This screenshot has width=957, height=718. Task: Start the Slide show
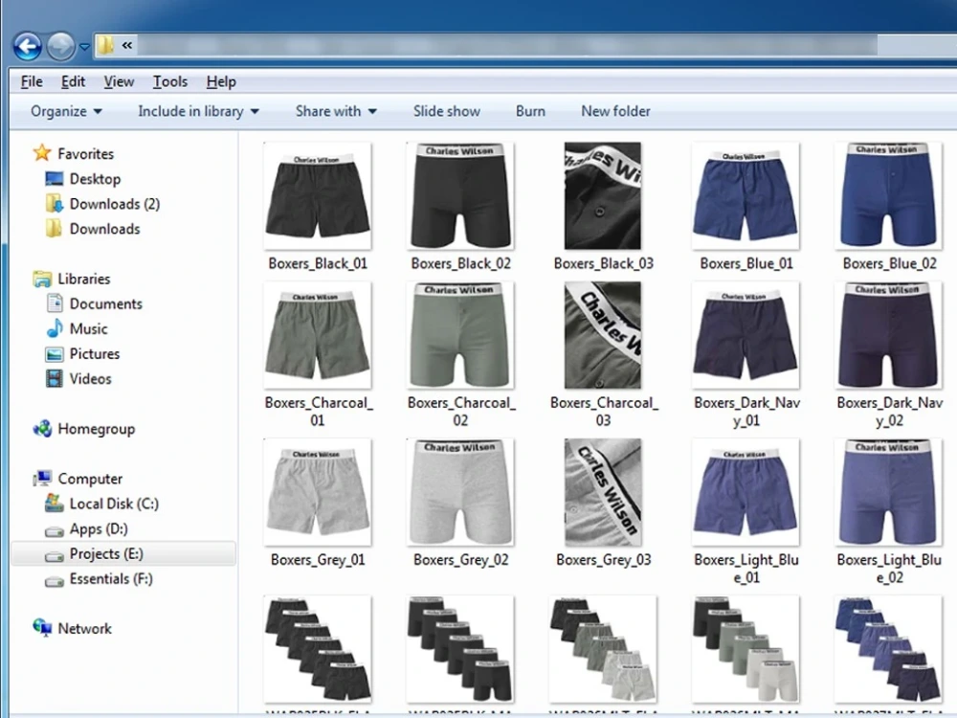point(447,111)
